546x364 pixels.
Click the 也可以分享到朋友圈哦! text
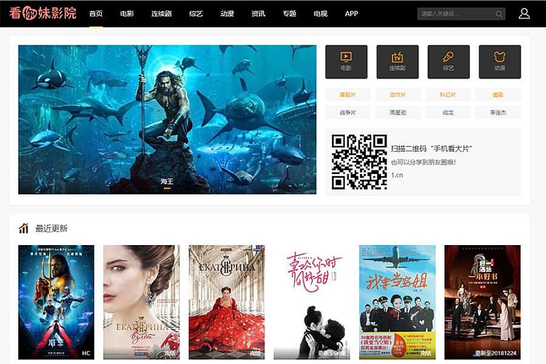pyautogui.click(x=423, y=162)
